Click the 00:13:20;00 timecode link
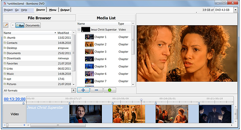Viewport: 241px width, 130px height. click(x=14, y=99)
